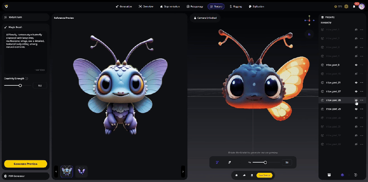The height and width of the screenshot is (182, 368).
Task: Click the star favorite icon
Action: tap(236, 176)
